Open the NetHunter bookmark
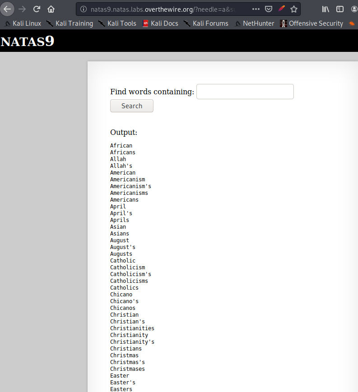This screenshot has width=358, height=392. (x=254, y=23)
